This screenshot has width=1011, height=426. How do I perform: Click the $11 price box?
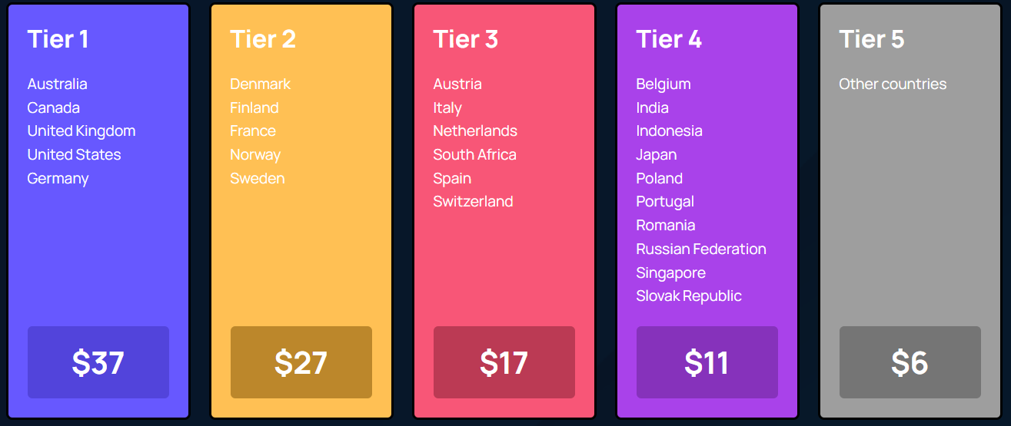(x=707, y=362)
